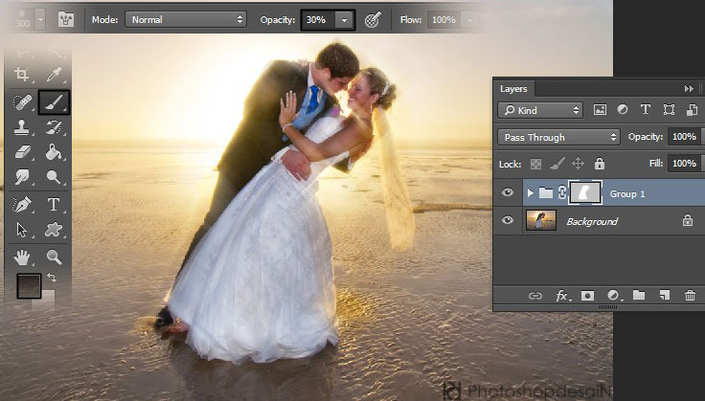The height and width of the screenshot is (401, 705).
Task: Click the Layers panel tab
Action: (x=514, y=88)
